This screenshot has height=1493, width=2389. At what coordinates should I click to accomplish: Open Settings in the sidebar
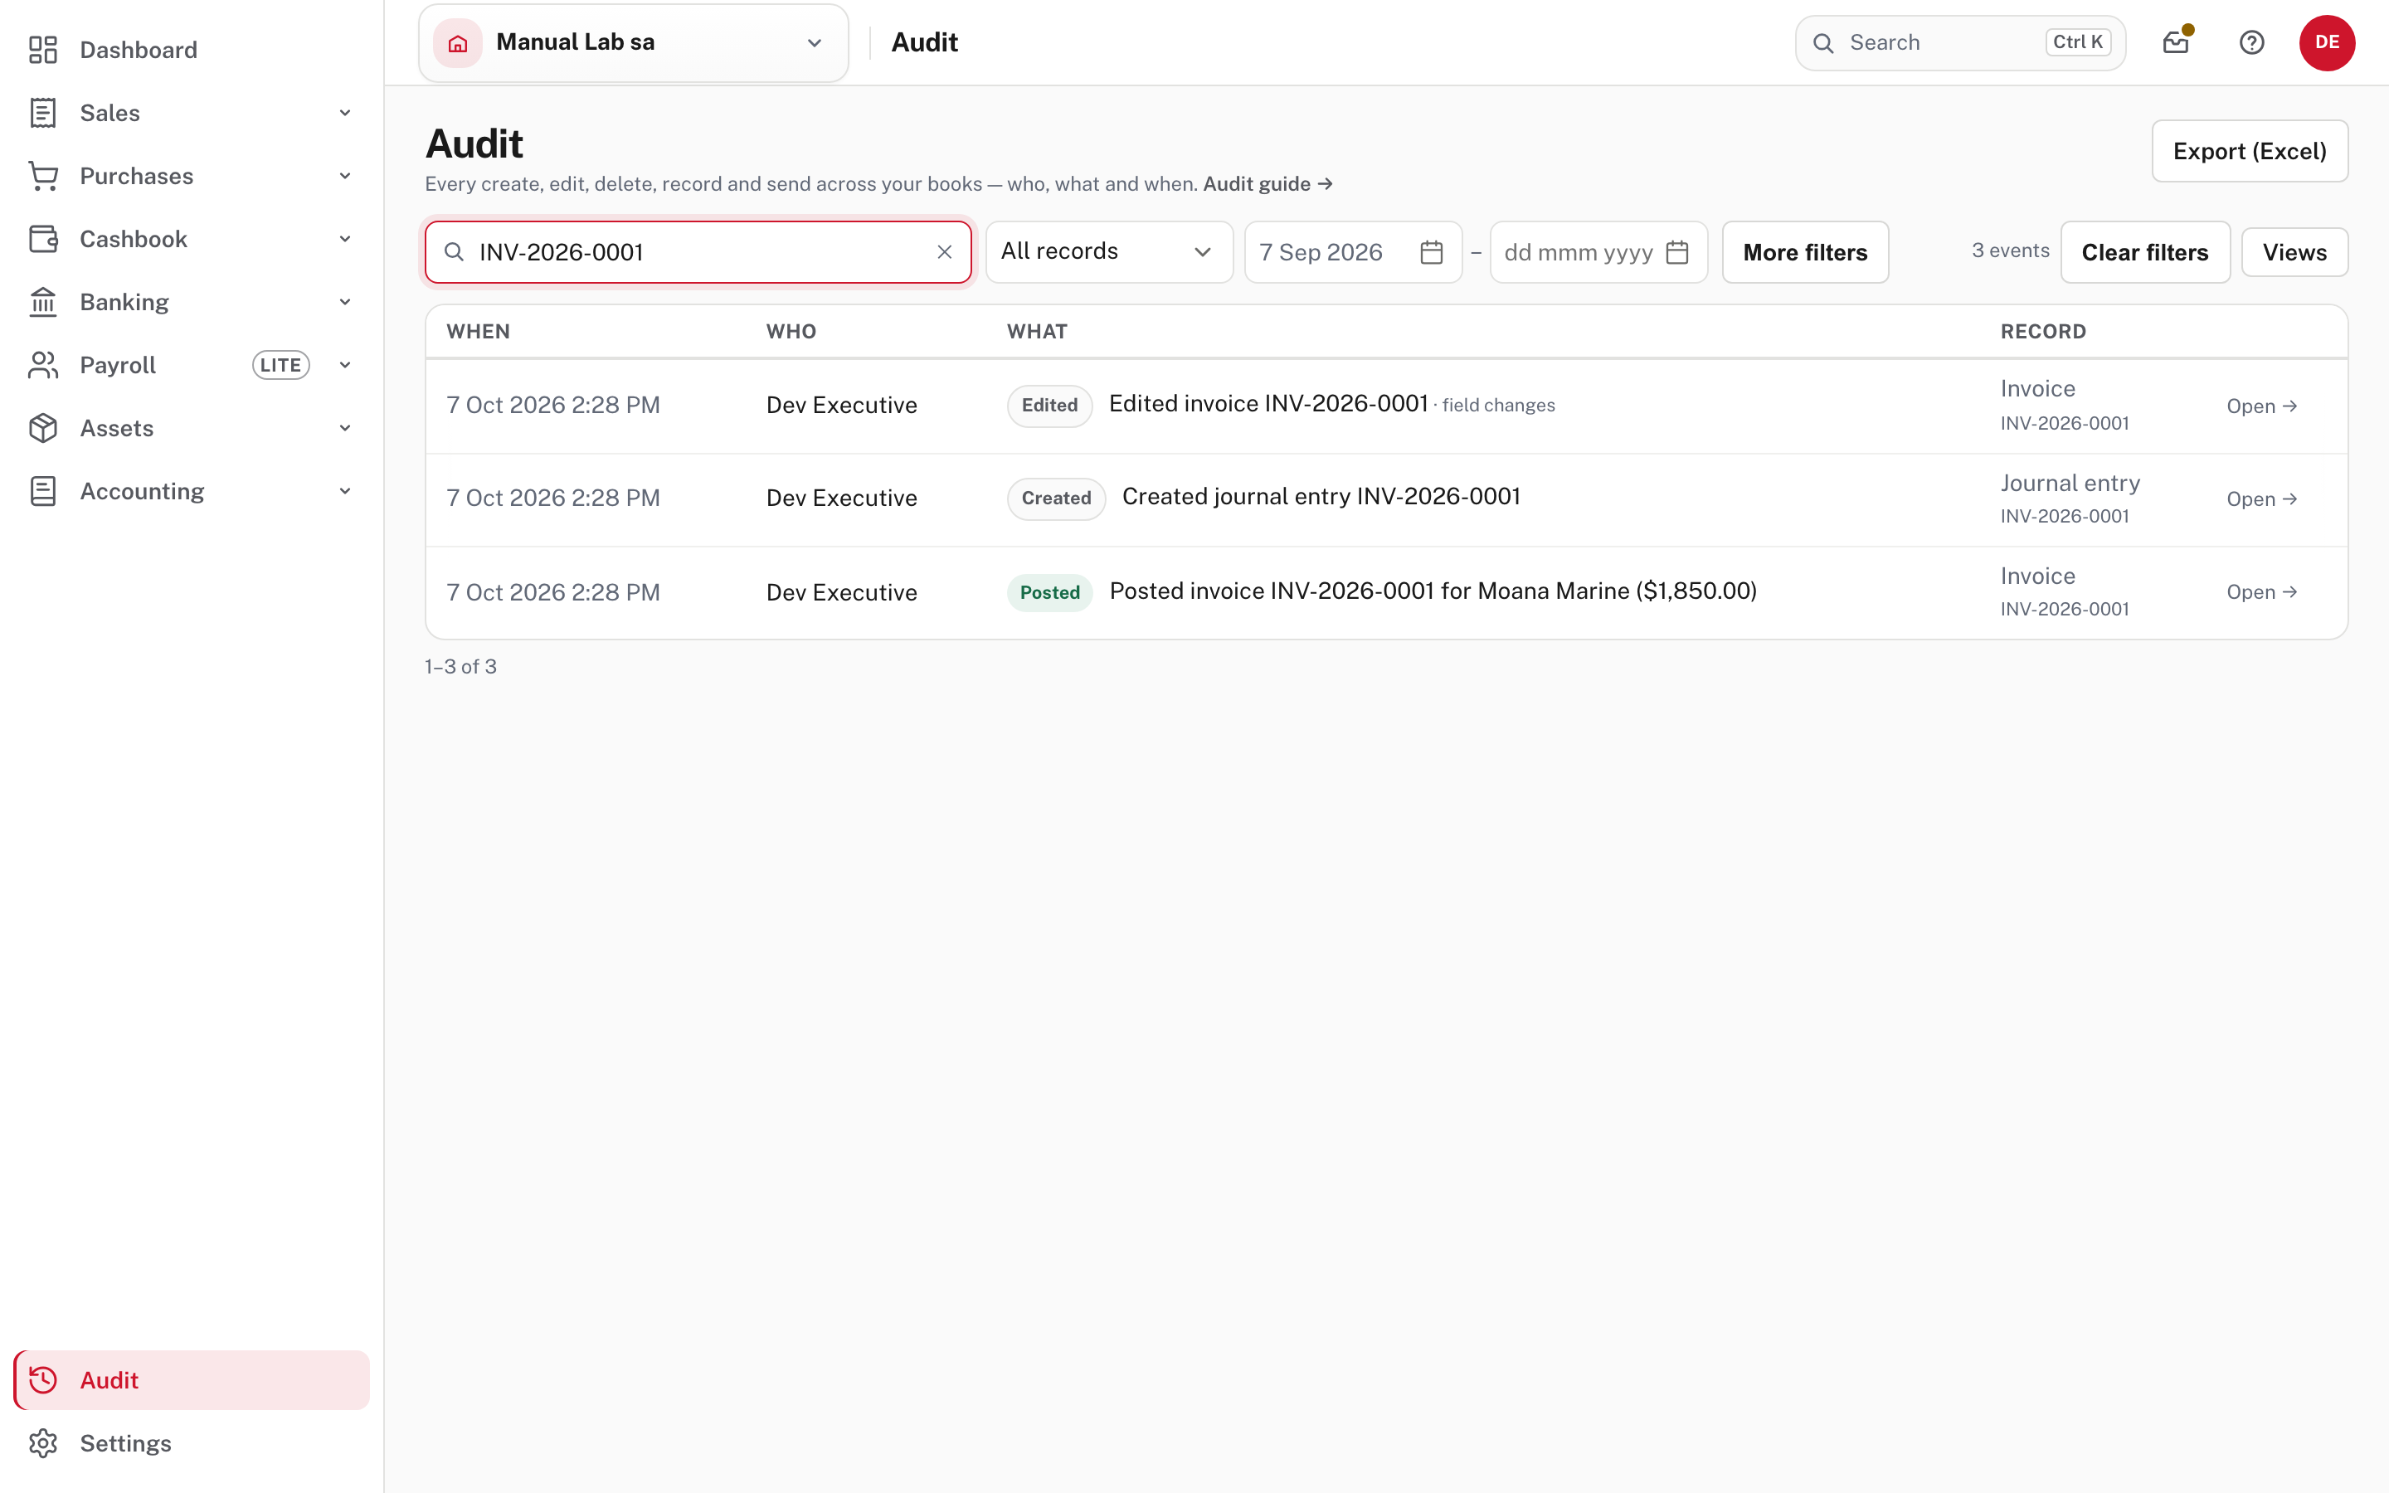pos(192,1443)
